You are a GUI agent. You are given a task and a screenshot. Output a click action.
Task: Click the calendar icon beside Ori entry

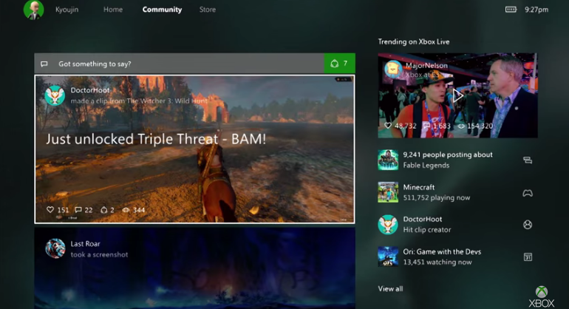(528, 257)
